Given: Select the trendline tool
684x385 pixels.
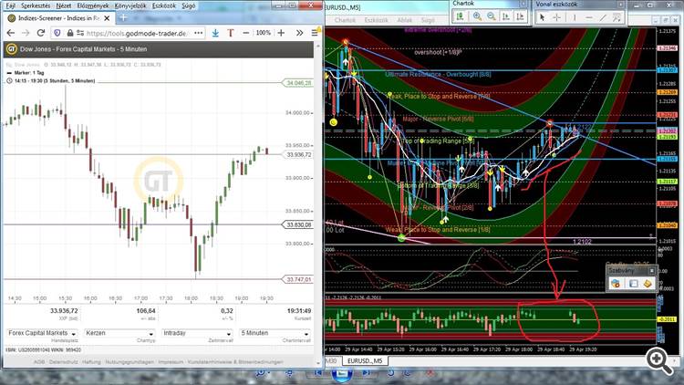Looking at the screenshot, I should point(603,17).
